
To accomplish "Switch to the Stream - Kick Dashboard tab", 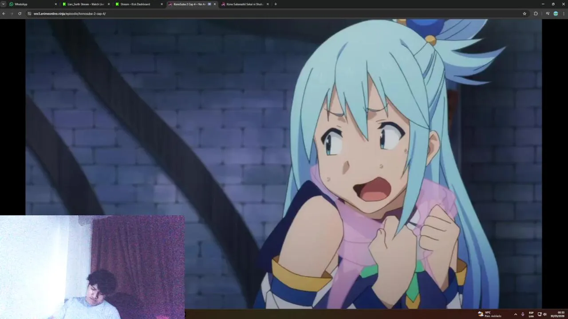I will point(138,4).
